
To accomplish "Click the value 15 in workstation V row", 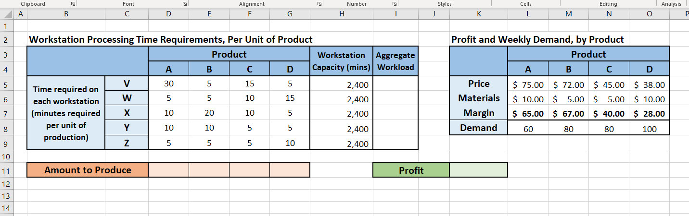I will point(249,84).
